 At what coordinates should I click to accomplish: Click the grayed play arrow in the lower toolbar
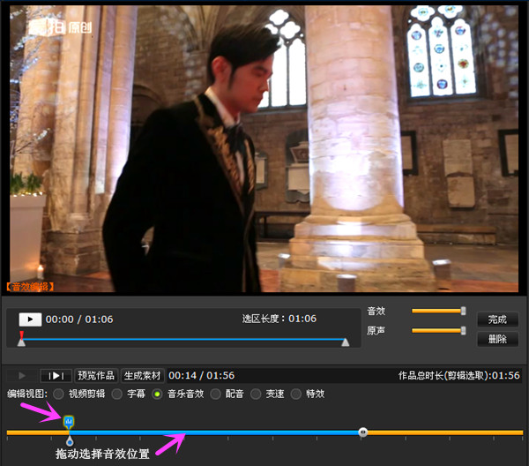tap(22, 375)
